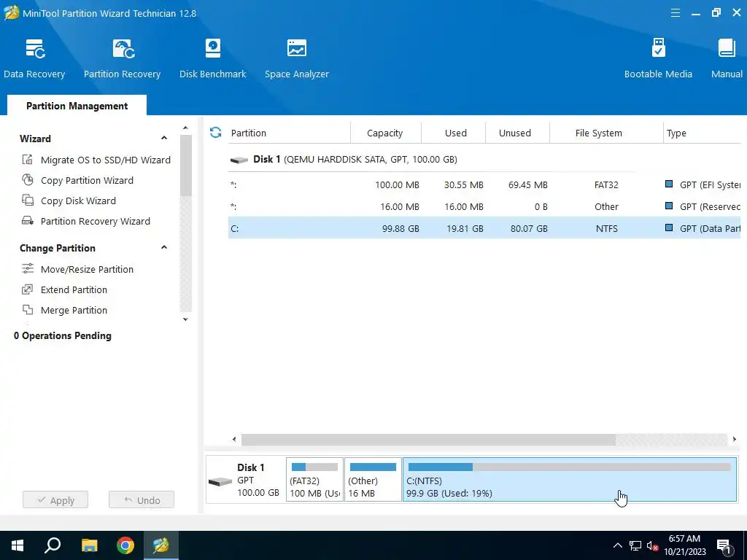Choose Extend Partition
This screenshot has width=747, height=560.
(74, 290)
